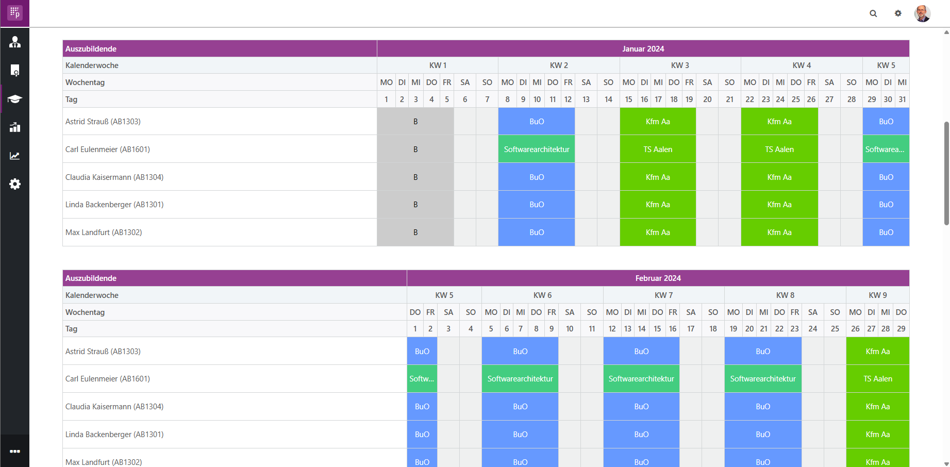This screenshot has width=950, height=467.
Task: Click the purple app logo in top-left
Action: (x=14, y=13)
